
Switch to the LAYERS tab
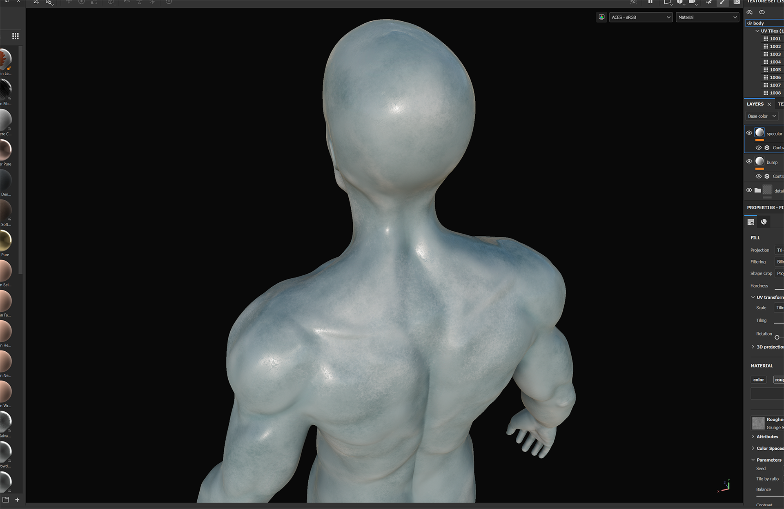(755, 104)
